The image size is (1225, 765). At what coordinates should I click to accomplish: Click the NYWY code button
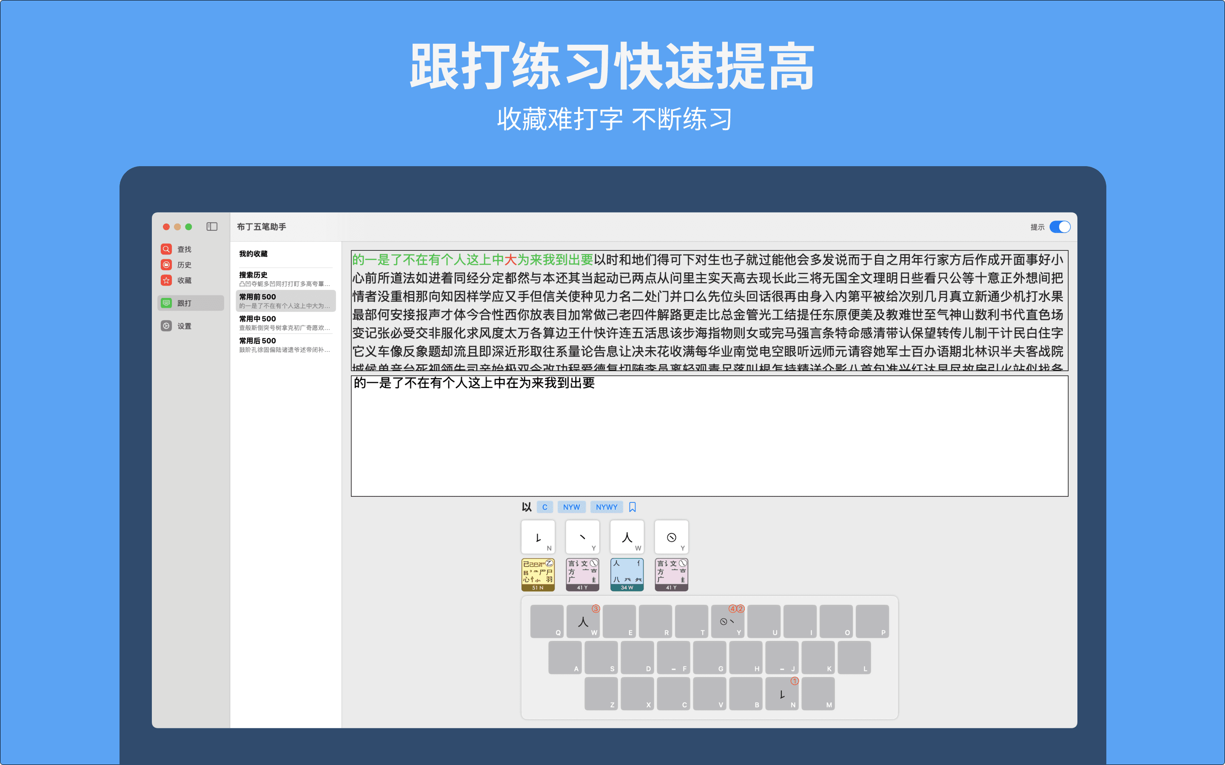point(606,507)
